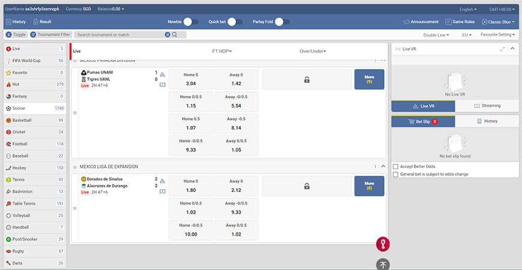The height and width of the screenshot is (270, 522).
Task: Open streaming icon for Pumas UNAM match
Action: [163, 85]
